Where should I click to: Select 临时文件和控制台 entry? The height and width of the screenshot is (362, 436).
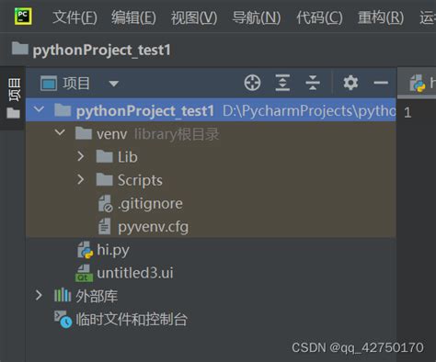tap(132, 320)
